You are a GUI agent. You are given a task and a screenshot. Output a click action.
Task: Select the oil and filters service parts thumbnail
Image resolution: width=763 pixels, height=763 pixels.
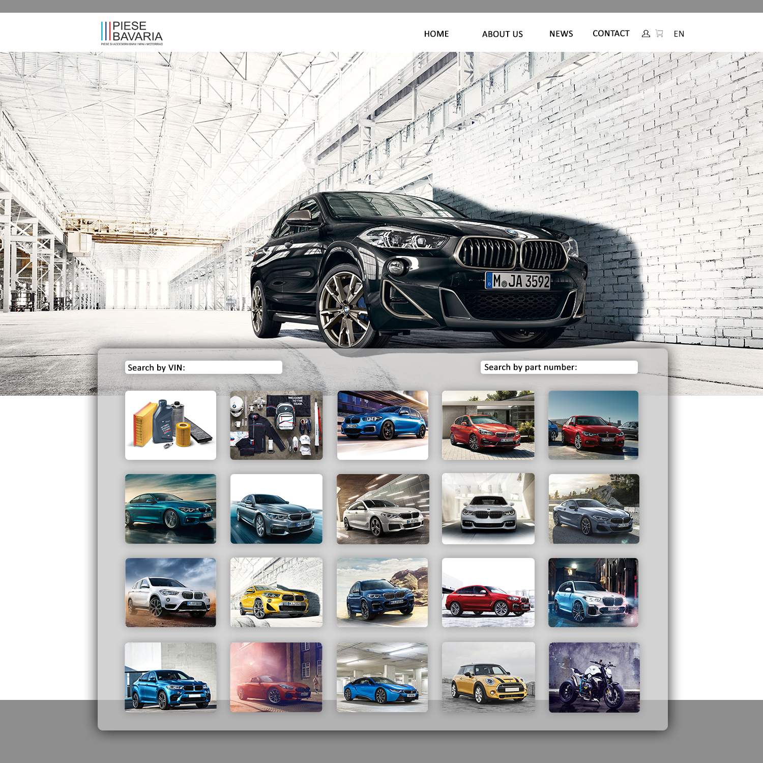tap(170, 425)
